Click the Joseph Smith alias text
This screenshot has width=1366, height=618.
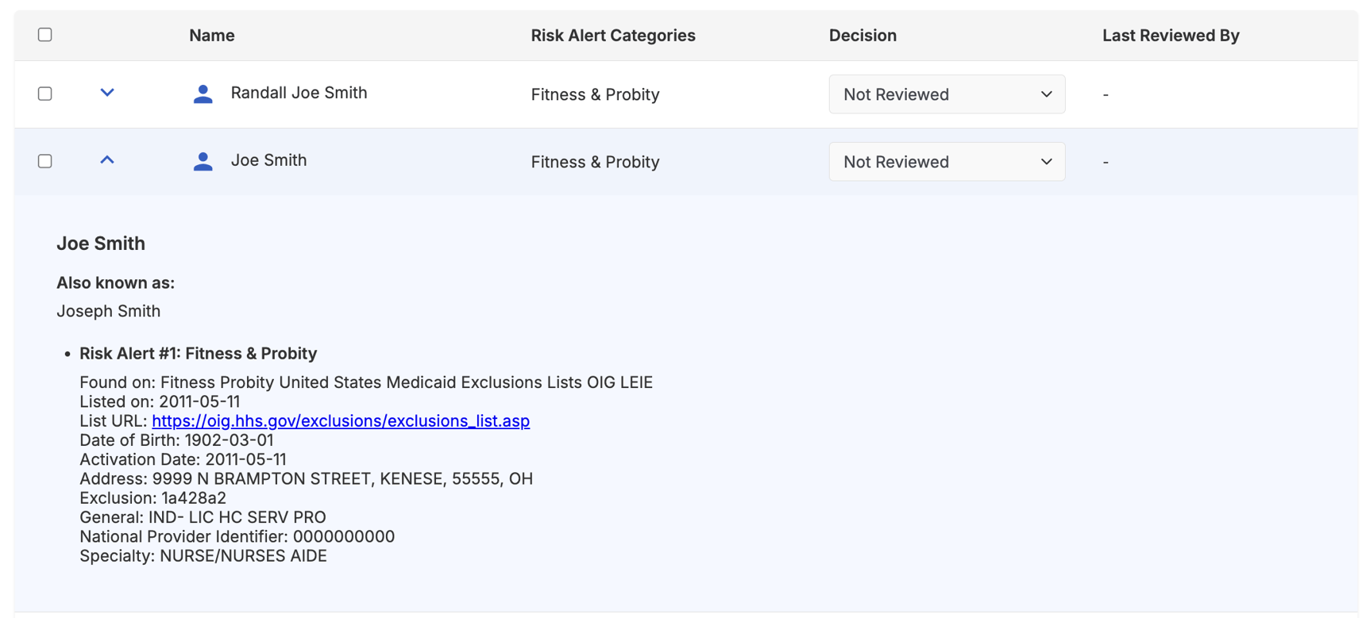click(109, 311)
